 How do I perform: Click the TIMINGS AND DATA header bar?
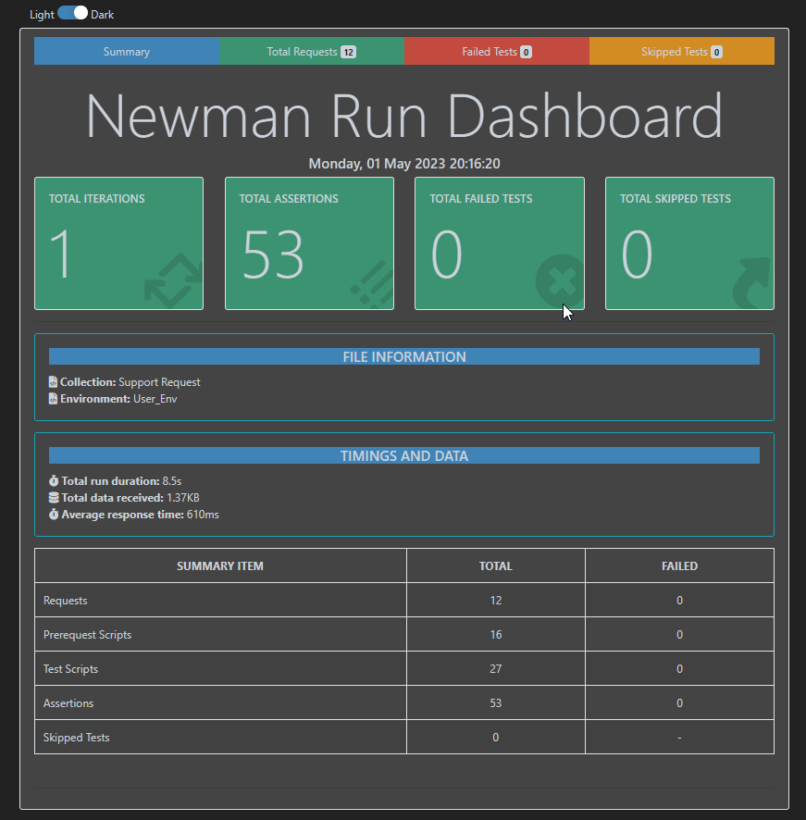404,455
